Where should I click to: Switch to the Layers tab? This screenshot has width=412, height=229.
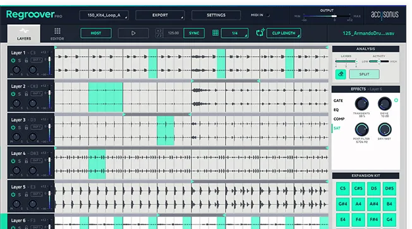coord(24,33)
